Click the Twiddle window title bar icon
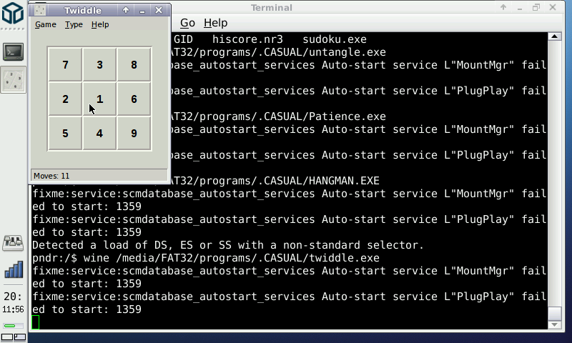The image size is (572, 343). [41, 10]
